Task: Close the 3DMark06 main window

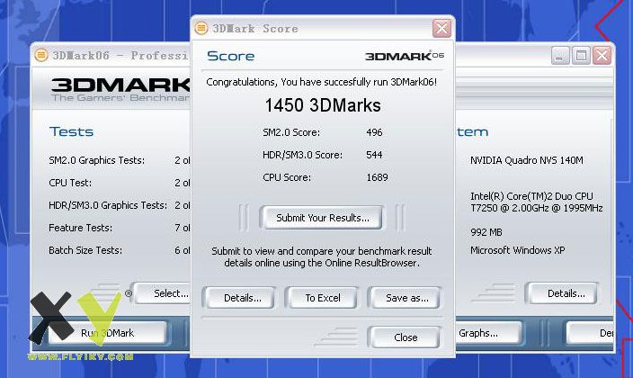Action: pyautogui.click(x=602, y=55)
